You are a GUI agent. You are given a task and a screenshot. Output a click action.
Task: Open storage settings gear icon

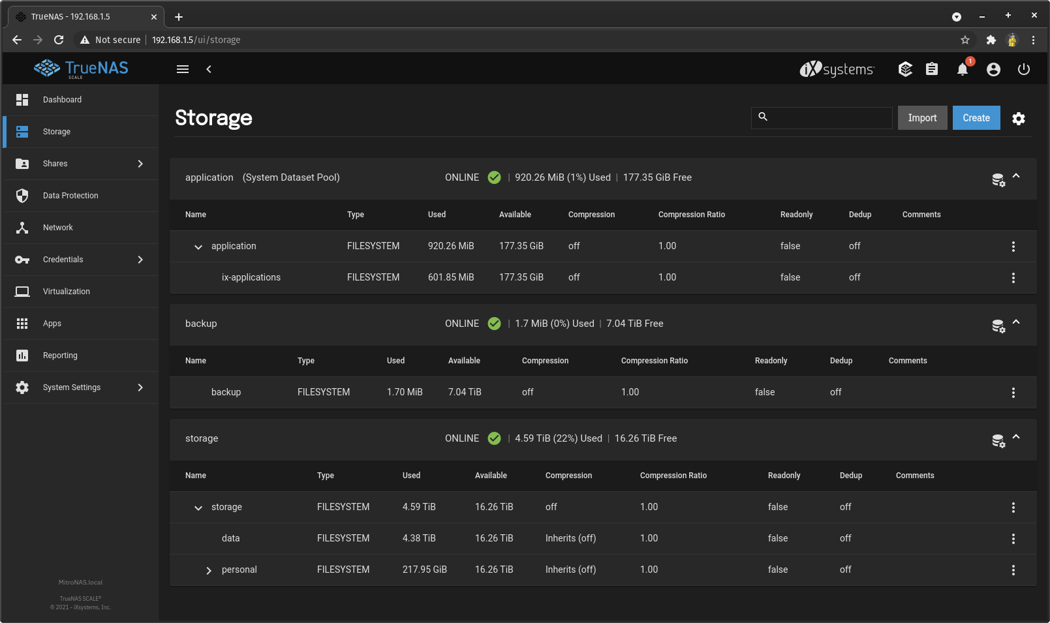[x=1018, y=118]
